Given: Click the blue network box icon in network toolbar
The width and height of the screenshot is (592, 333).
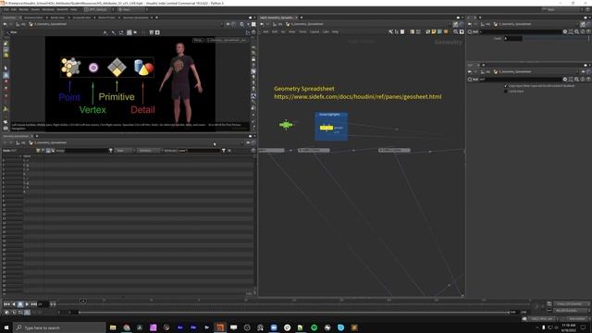Looking at the screenshot, I should (x=440, y=32).
